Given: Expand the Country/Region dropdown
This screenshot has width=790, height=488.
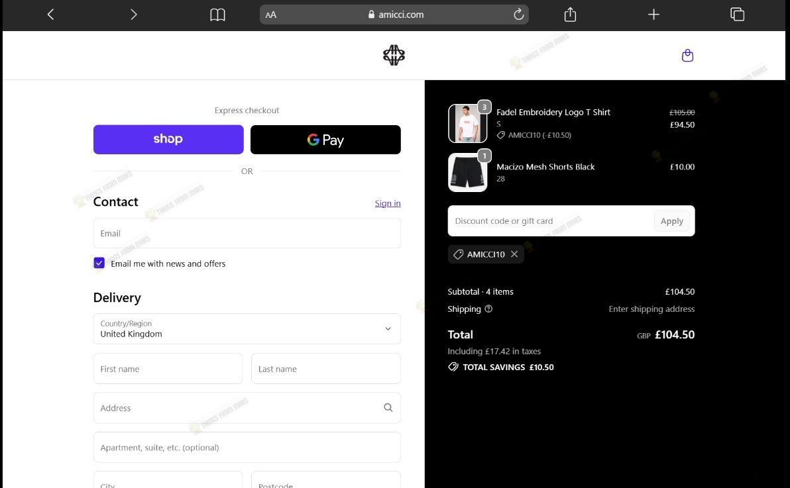Looking at the screenshot, I should click(247, 329).
